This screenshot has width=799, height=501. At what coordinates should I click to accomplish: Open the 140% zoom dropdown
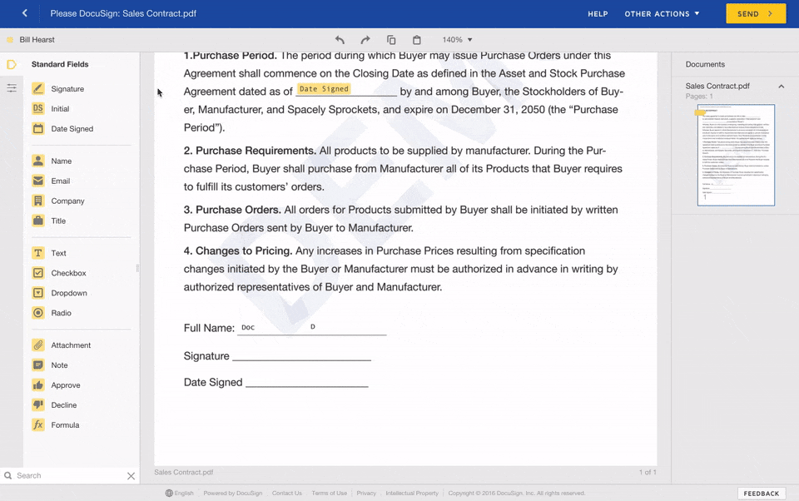click(457, 40)
